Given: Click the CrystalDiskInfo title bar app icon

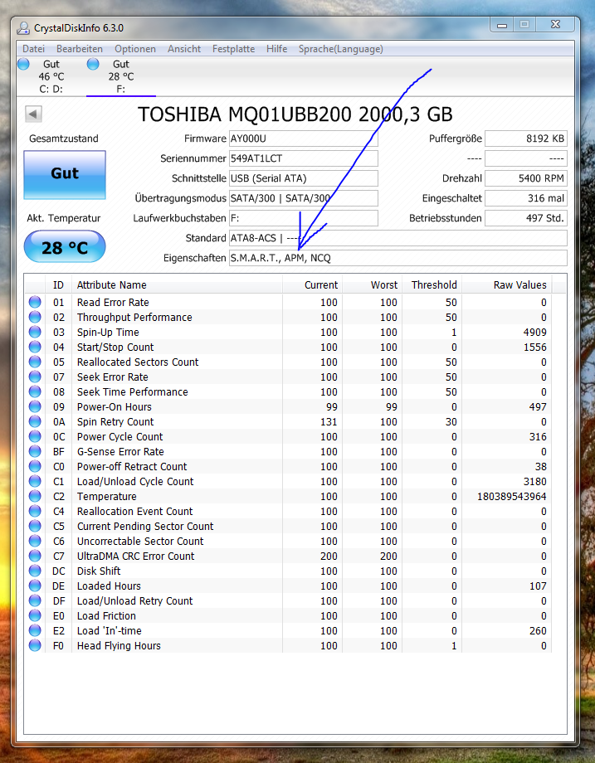Looking at the screenshot, I should pos(23,27).
